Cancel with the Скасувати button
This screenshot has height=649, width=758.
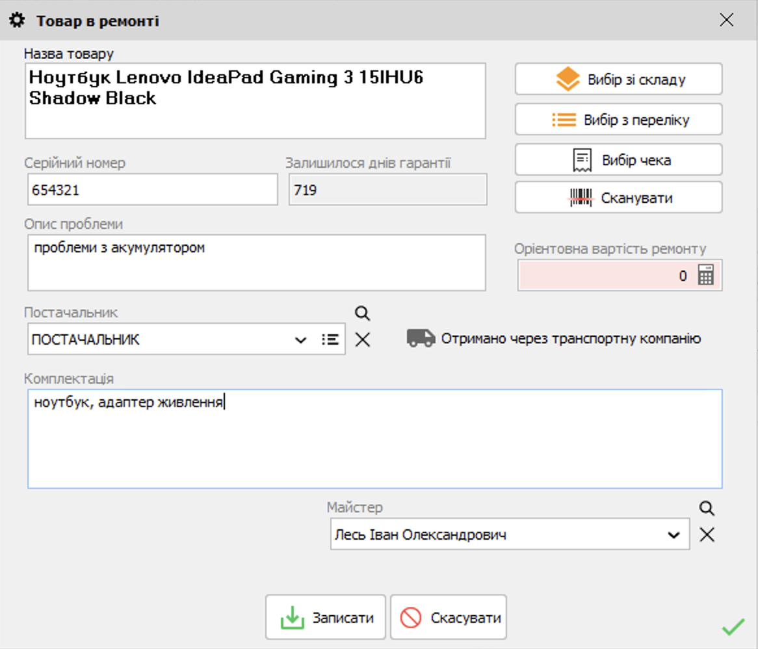(449, 618)
